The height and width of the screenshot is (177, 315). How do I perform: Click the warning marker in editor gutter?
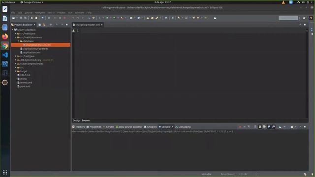point(73,30)
